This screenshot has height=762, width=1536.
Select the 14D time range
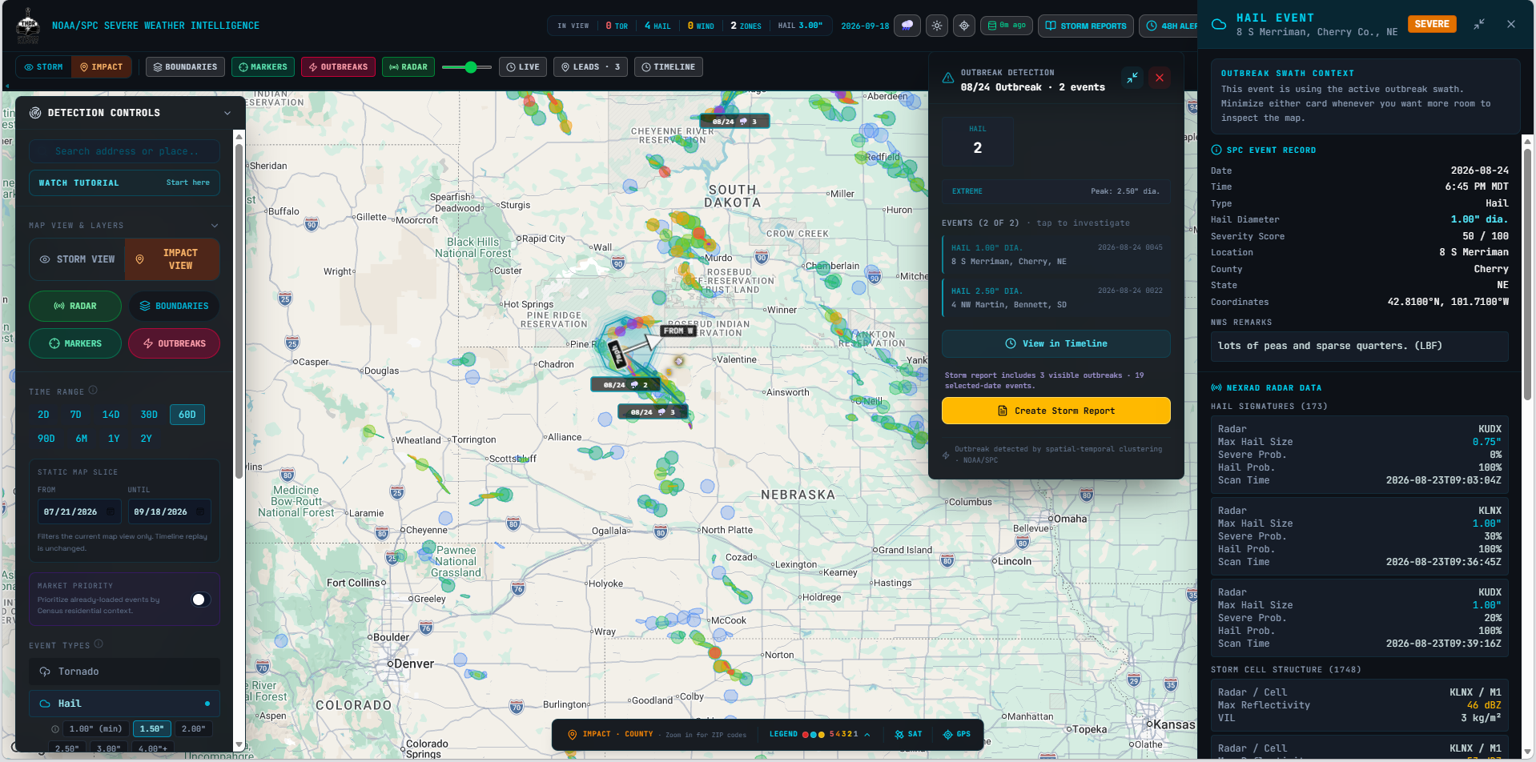coord(111,415)
